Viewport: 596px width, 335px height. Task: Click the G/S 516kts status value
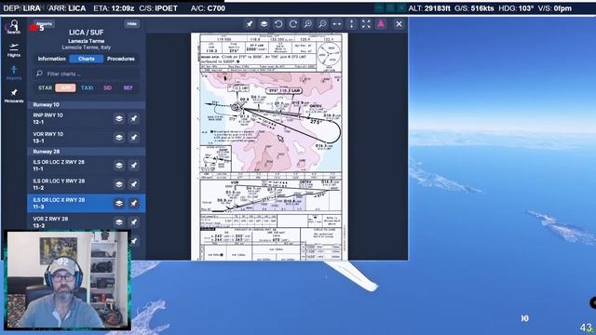tap(473, 8)
